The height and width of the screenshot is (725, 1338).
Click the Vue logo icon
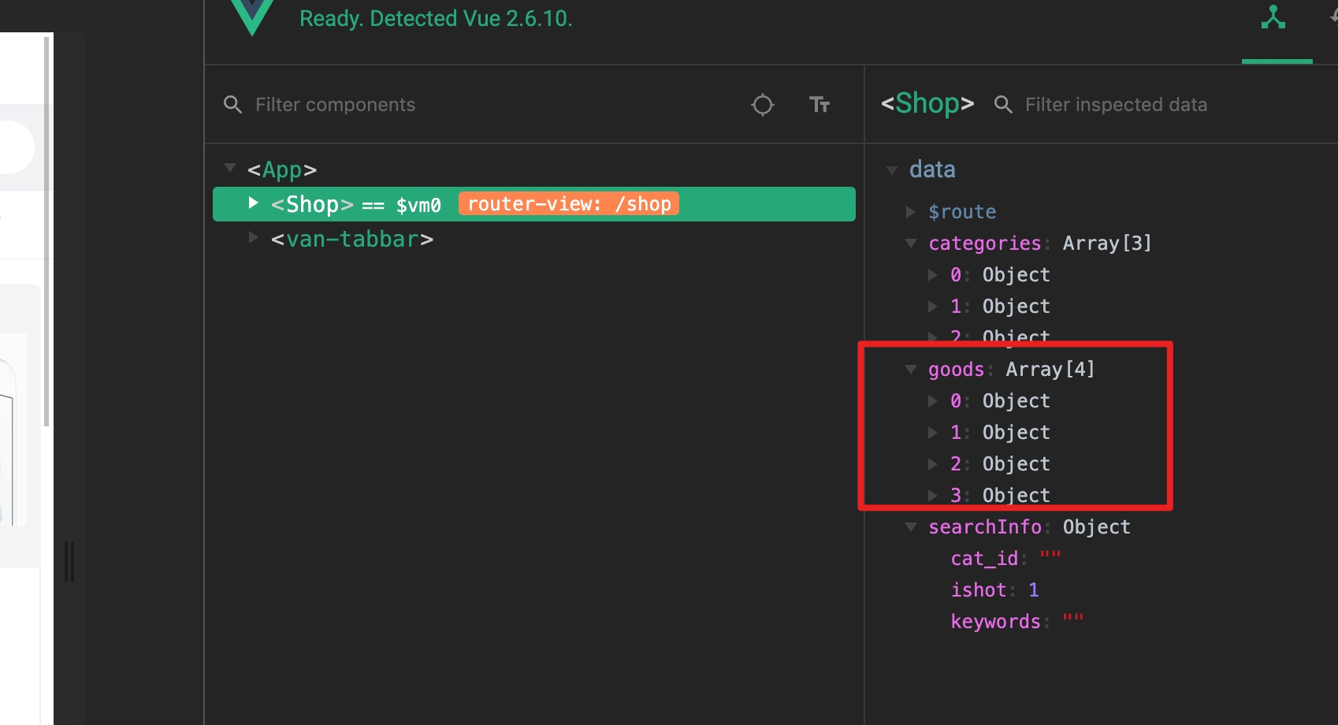pyautogui.click(x=252, y=17)
